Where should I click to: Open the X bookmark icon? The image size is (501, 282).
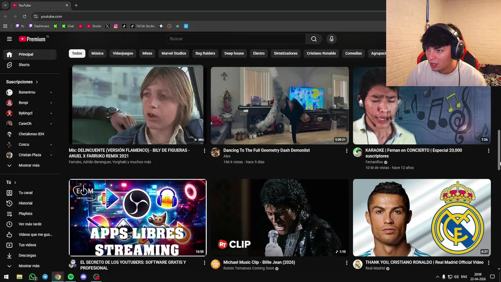(107, 26)
